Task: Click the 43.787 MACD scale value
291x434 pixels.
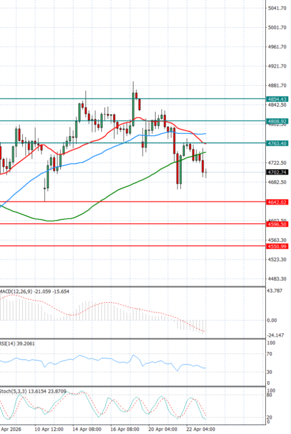Action: tap(275, 291)
